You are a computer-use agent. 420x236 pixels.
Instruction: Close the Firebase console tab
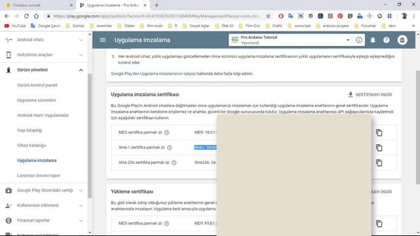point(72,5)
